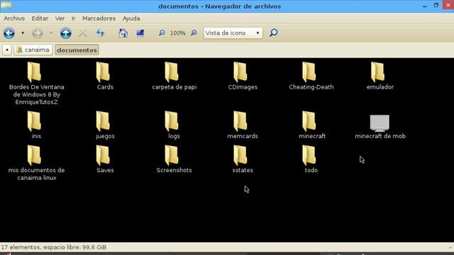Click the documentos path button
This screenshot has width=454, height=255.
[x=77, y=50]
